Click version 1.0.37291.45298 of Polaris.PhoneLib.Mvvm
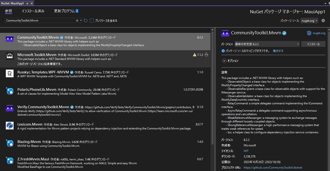Image resolution: width=330 pixels, height=171 pixels. pyautogui.click(x=193, y=90)
